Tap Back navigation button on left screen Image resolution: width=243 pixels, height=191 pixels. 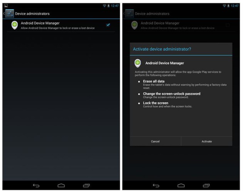tap(36, 186)
